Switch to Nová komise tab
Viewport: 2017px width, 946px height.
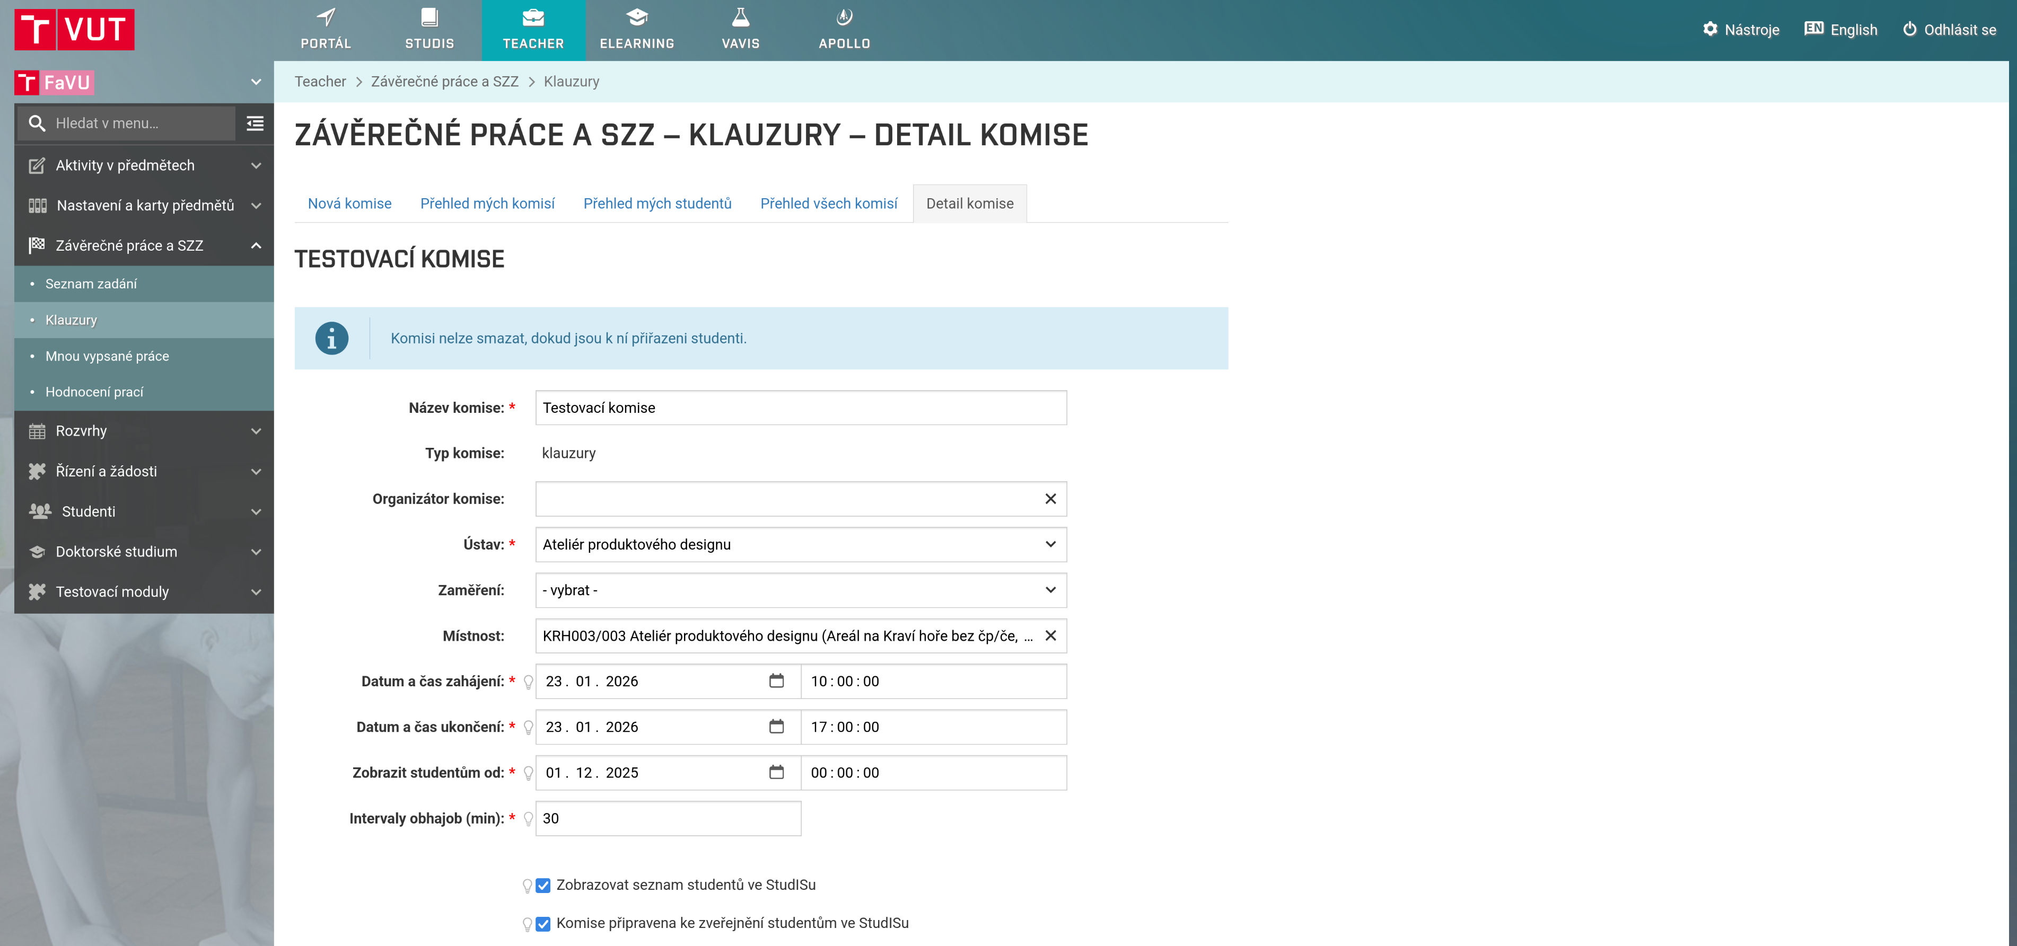pos(349,204)
